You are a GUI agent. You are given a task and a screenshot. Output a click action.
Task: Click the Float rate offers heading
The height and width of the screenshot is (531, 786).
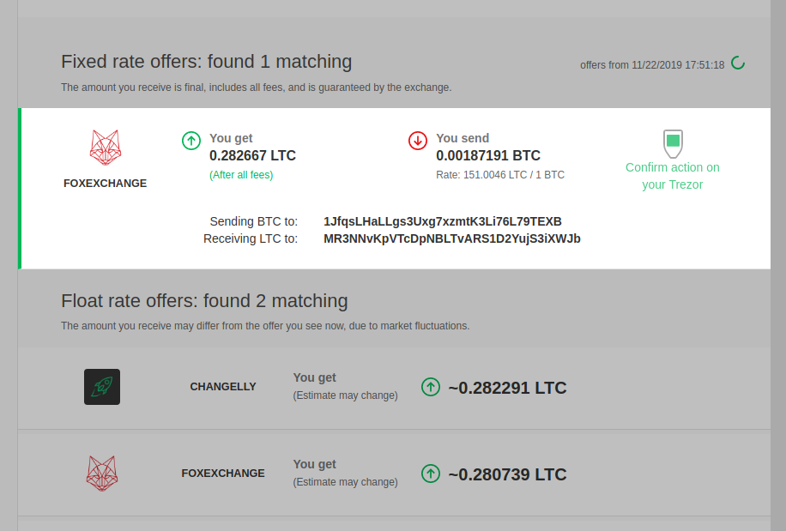pyautogui.click(x=204, y=301)
